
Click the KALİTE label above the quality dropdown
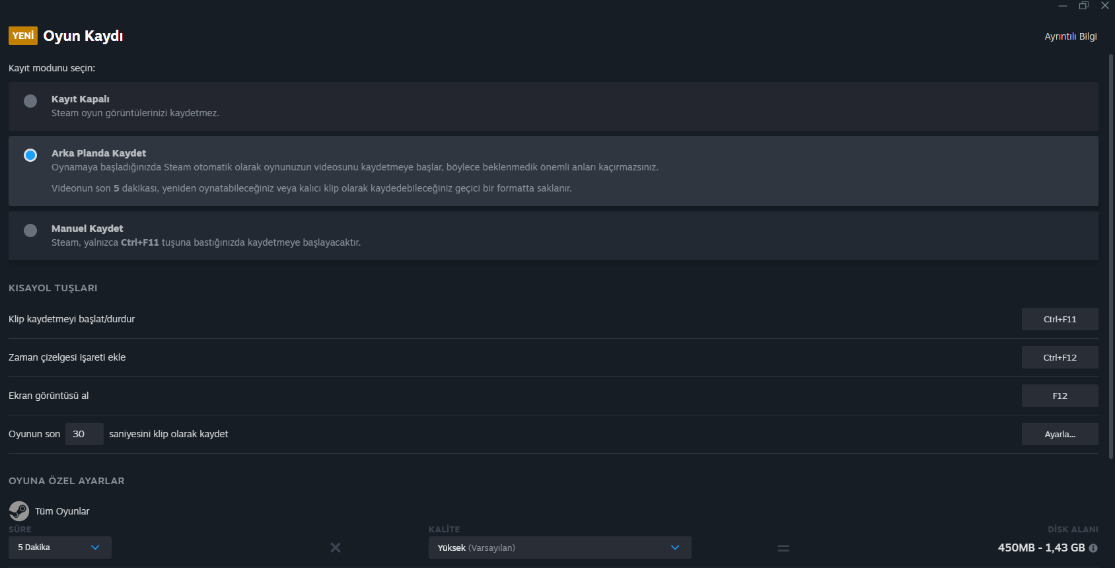(445, 529)
